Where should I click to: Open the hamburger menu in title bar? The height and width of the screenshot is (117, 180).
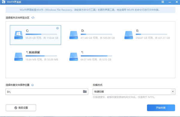coord(163,2)
